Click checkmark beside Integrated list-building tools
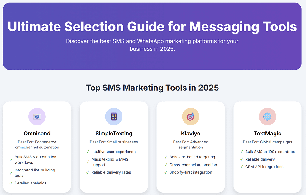 click(x=11, y=173)
